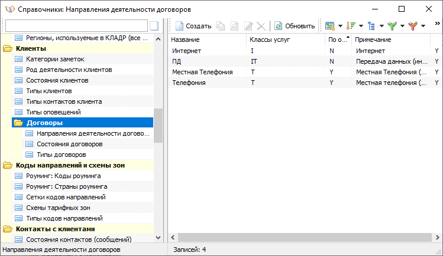Select Типы договоров tree item
This screenshot has height=256, width=443.
62,155
